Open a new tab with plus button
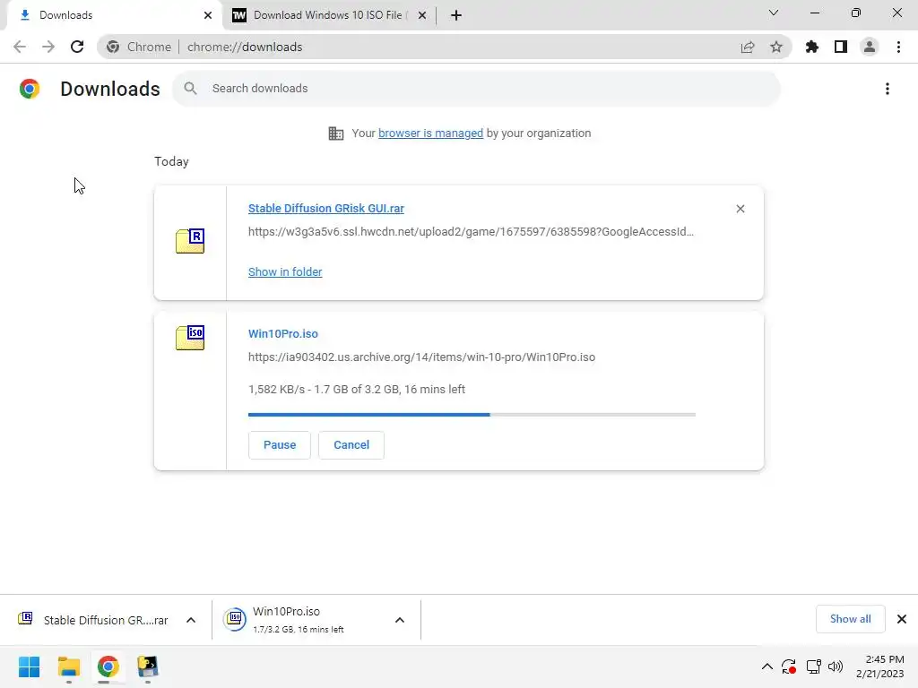918x688 pixels. click(456, 15)
